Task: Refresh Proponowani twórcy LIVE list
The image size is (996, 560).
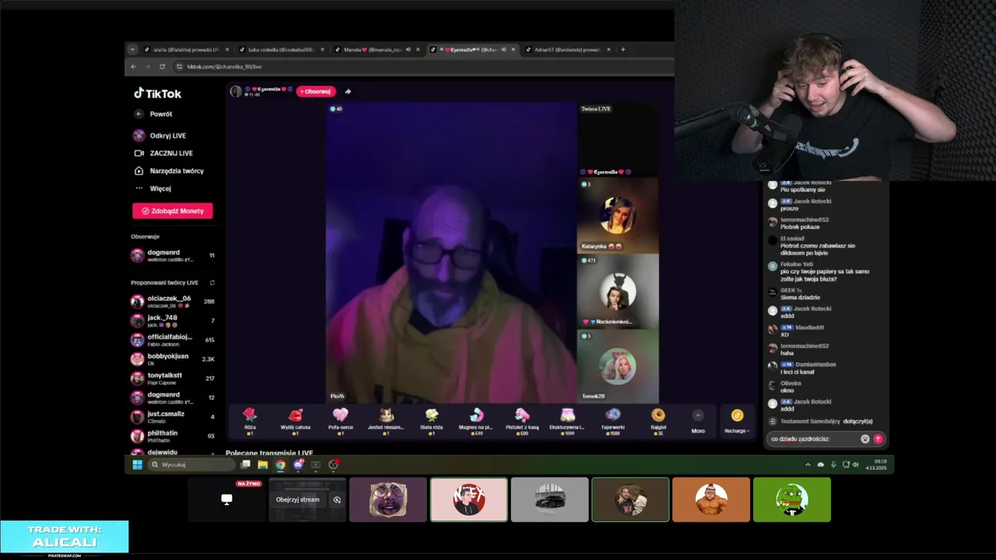Action: coord(212,282)
